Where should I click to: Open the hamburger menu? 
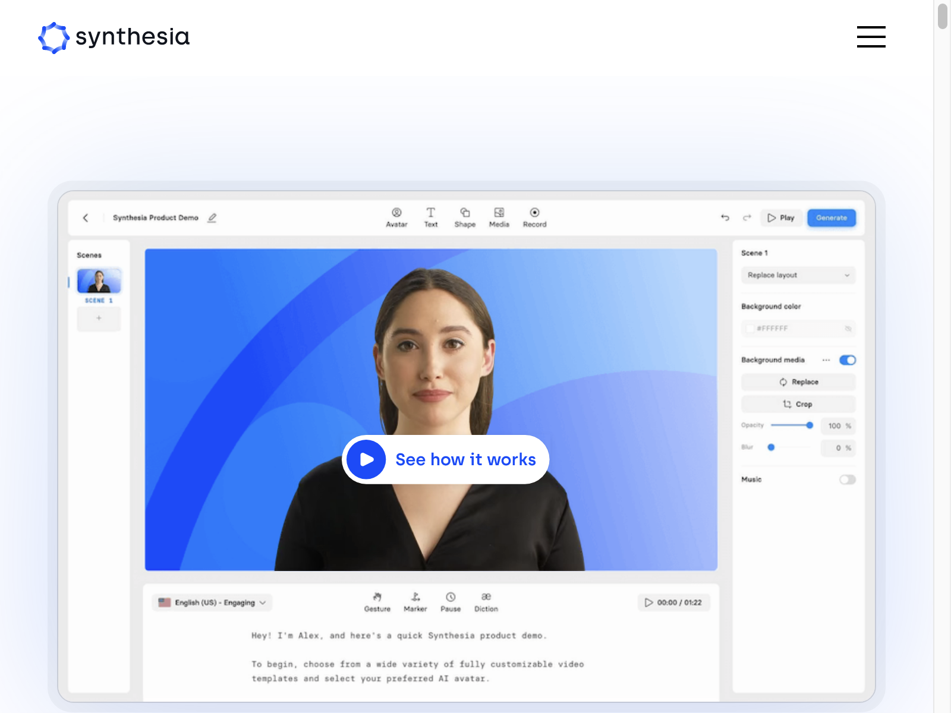(871, 37)
